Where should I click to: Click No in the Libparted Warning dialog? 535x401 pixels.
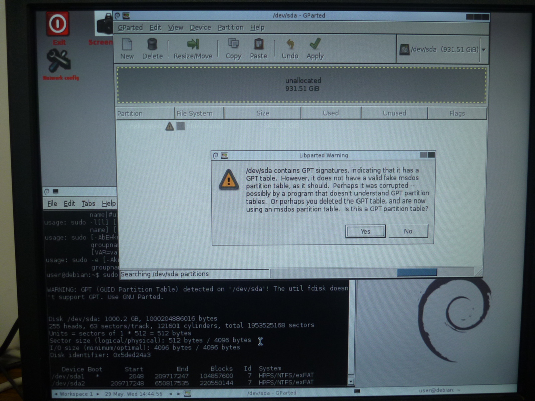[408, 231]
